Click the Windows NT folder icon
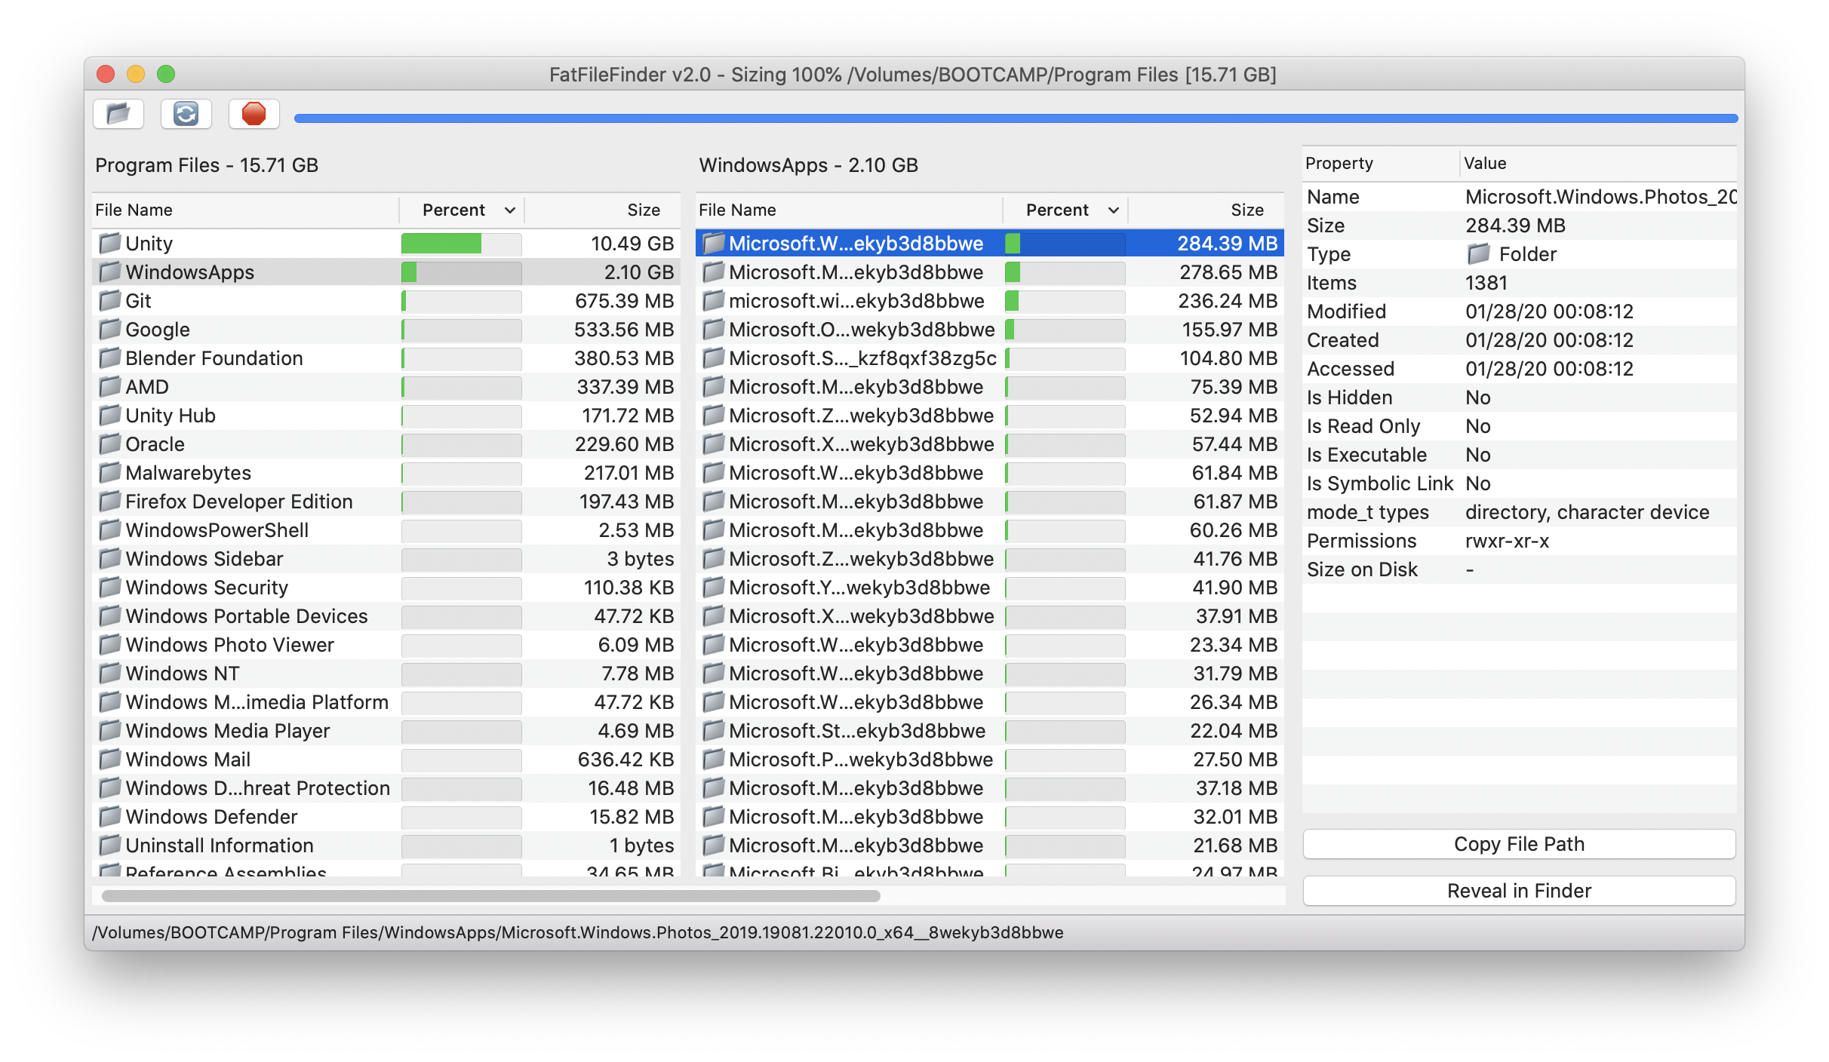The image size is (1829, 1062). 110,673
